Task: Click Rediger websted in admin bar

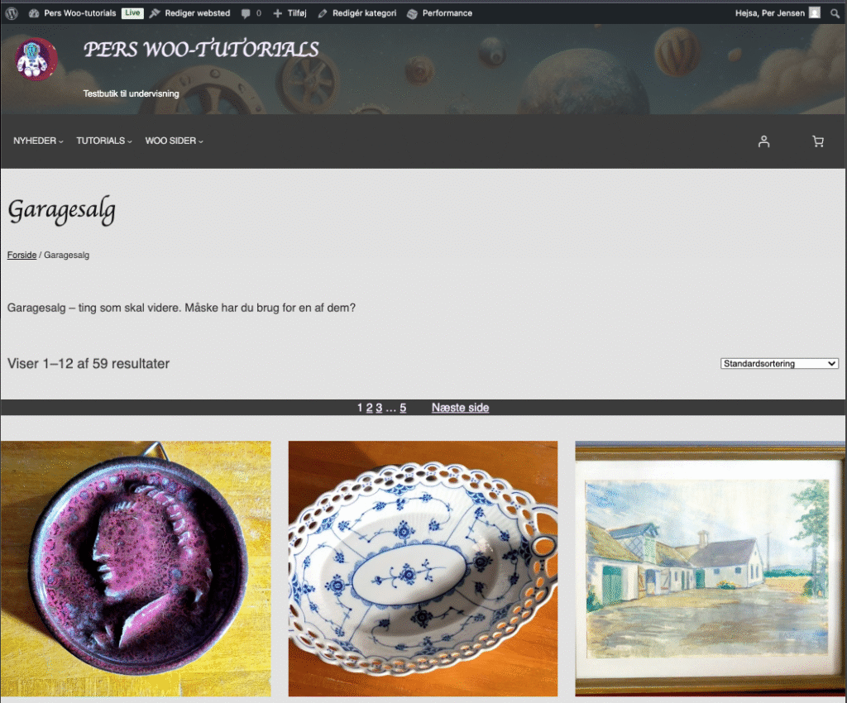Action: point(189,13)
